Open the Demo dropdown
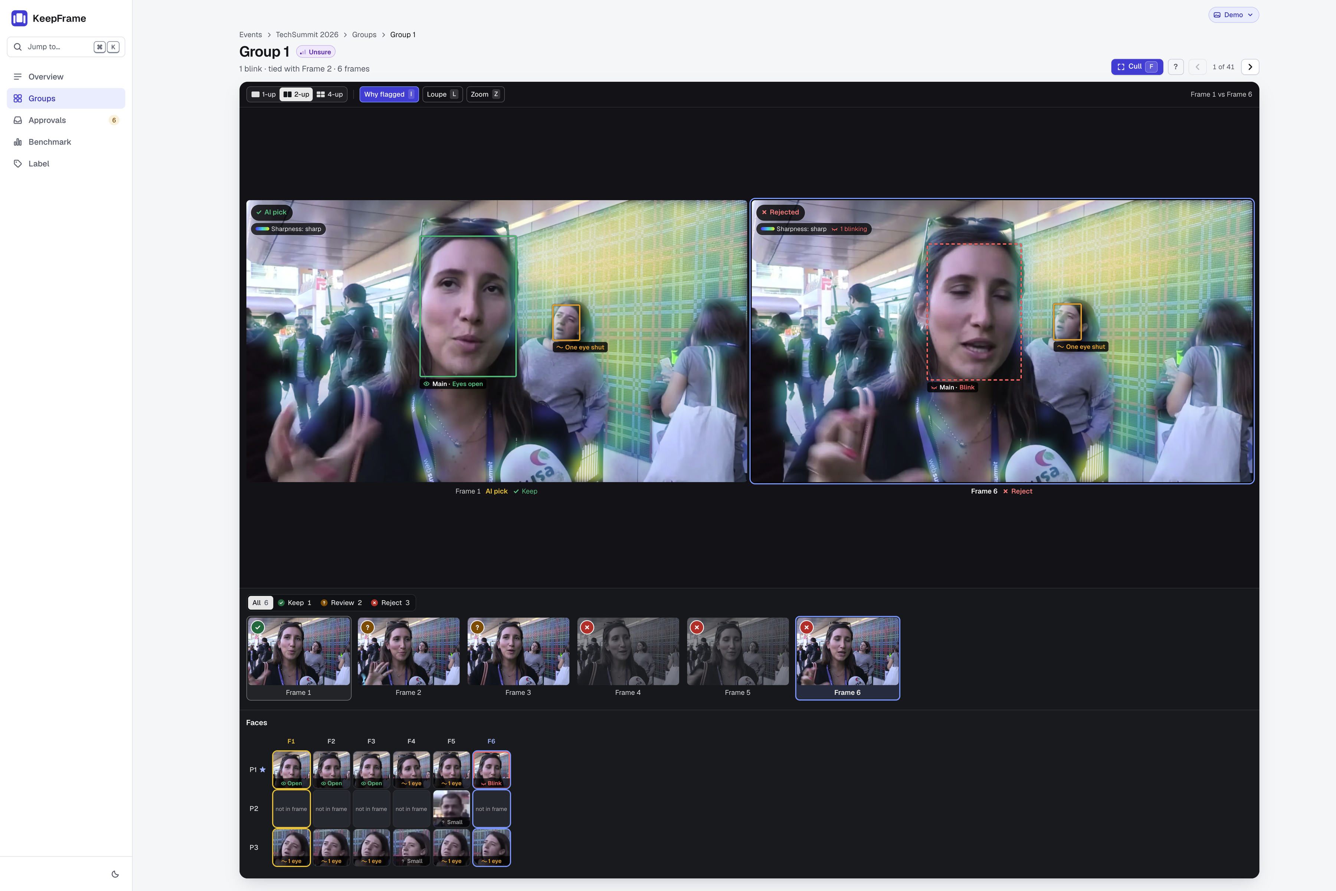 click(x=1233, y=15)
